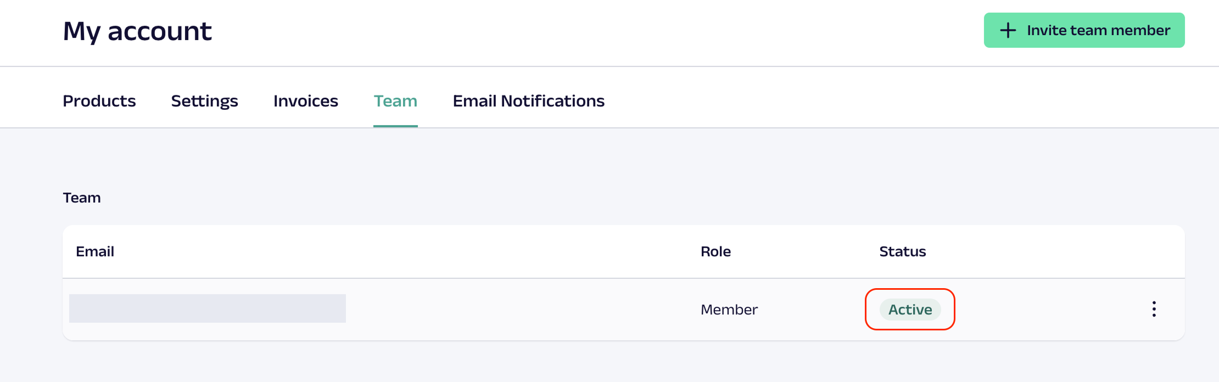Image resolution: width=1219 pixels, height=382 pixels.
Task: Click the Invite team member button
Action: coord(1084,30)
